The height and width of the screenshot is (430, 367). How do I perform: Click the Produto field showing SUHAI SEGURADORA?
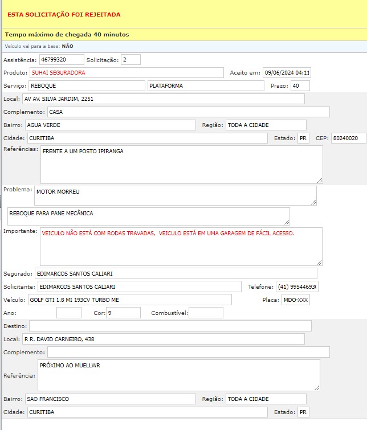point(127,73)
